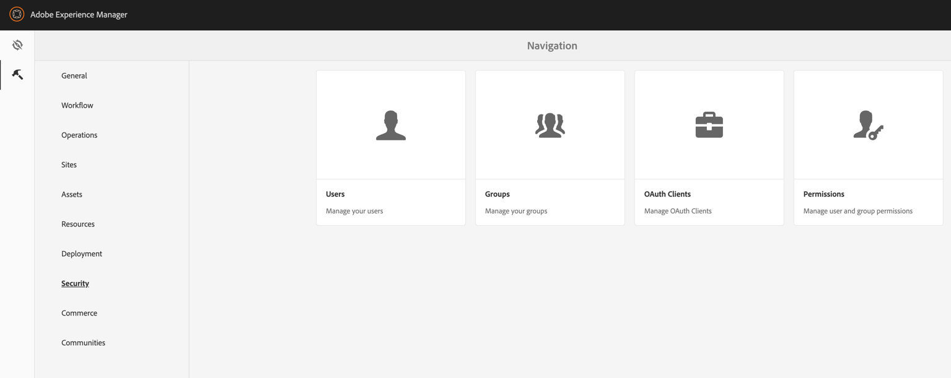Click the Permissions user-key icon
951x378 pixels.
tap(869, 126)
